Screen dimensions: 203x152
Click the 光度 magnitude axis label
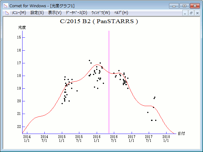tap(22, 28)
